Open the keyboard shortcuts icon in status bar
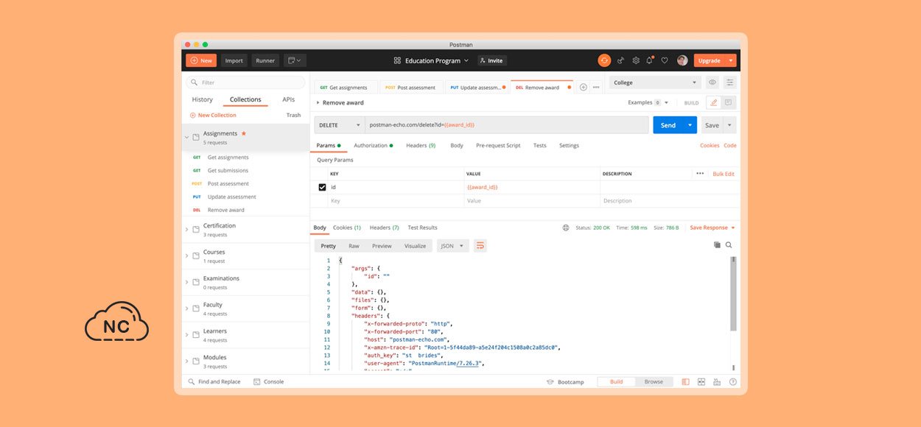This screenshot has height=427, width=921. coord(717,381)
